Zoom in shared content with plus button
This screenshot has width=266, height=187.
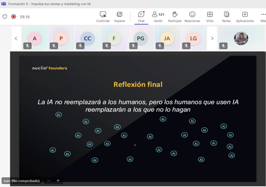click(58, 180)
